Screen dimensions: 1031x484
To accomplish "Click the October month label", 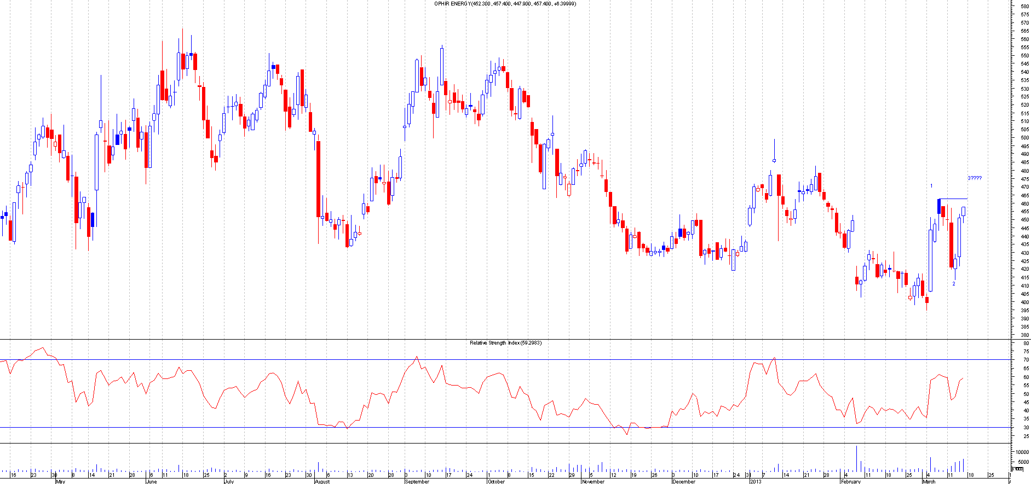I will tap(496, 482).
